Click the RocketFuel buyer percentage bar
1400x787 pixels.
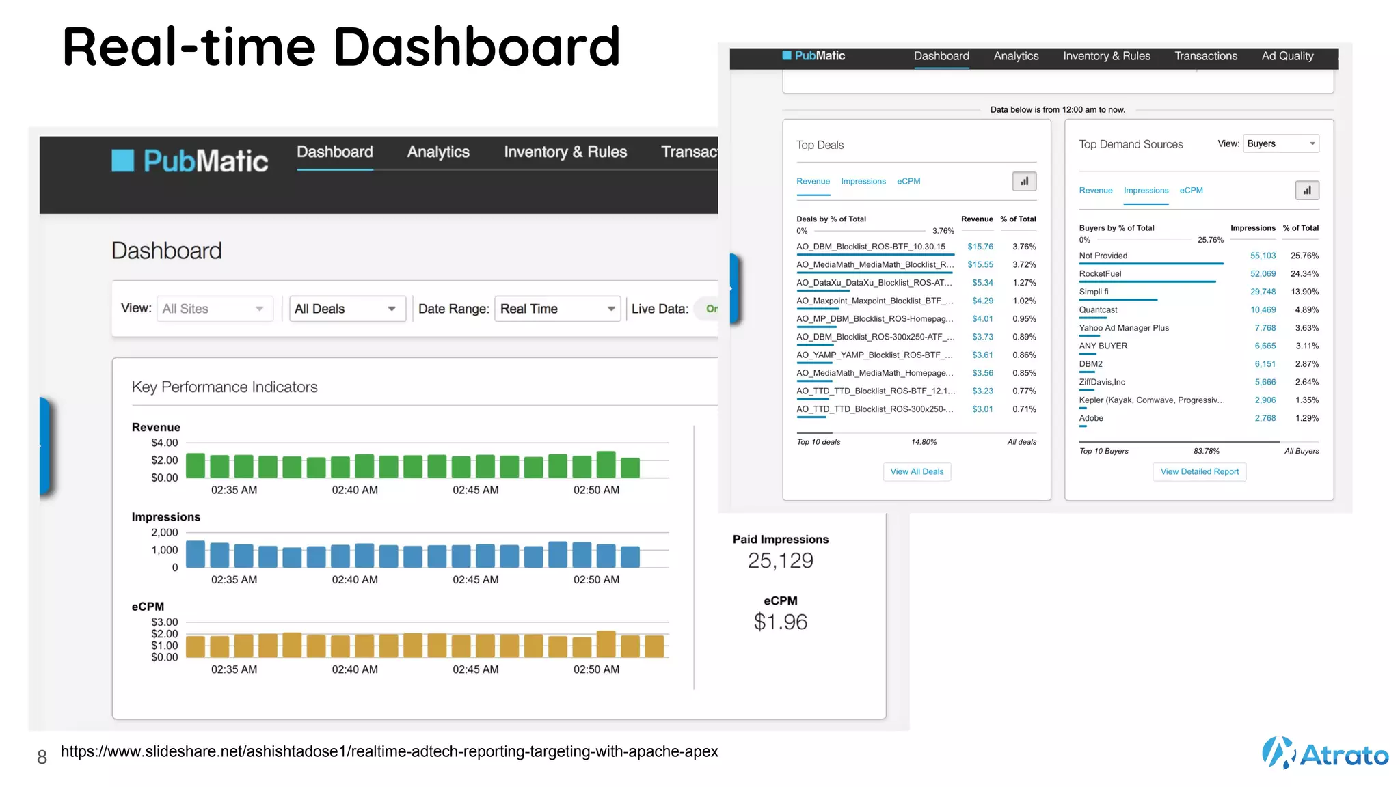(x=1147, y=281)
